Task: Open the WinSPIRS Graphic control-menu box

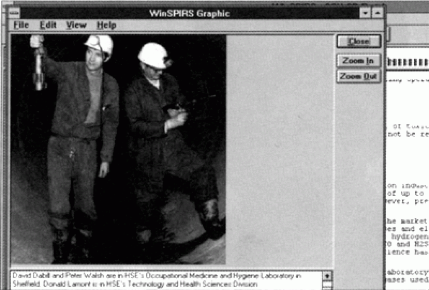Action: tap(14, 13)
